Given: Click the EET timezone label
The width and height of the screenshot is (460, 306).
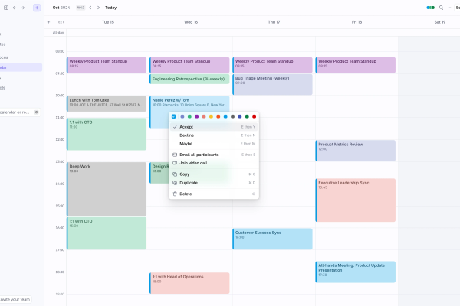Looking at the screenshot, I should coord(61,22).
